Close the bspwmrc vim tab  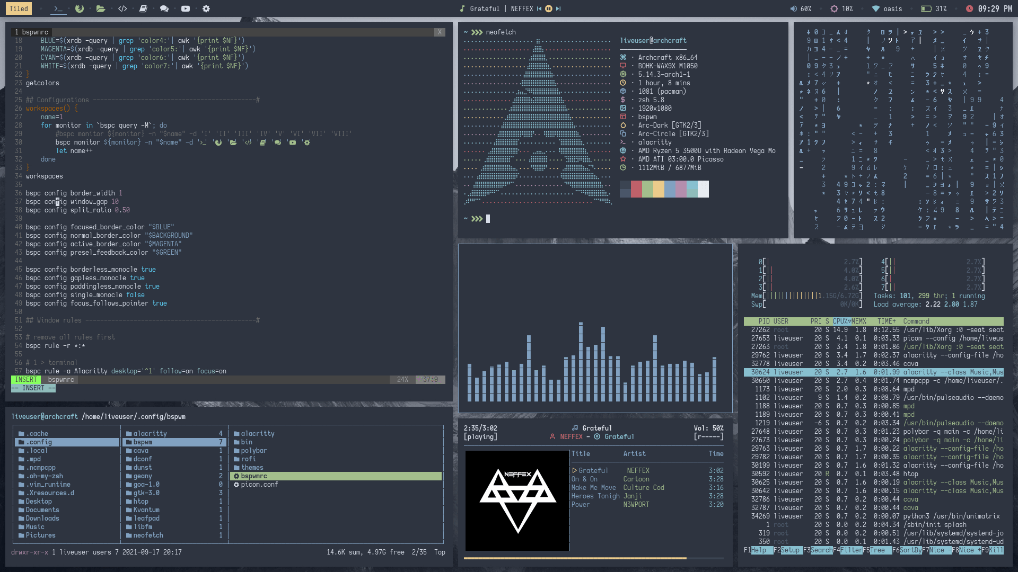[440, 32]
